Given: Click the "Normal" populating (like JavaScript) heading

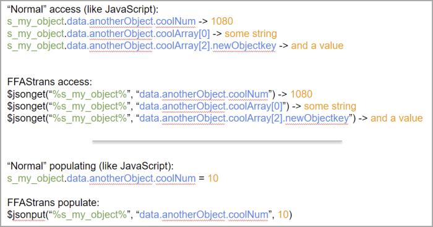Looking at the screenshot, I should point(90,166).
